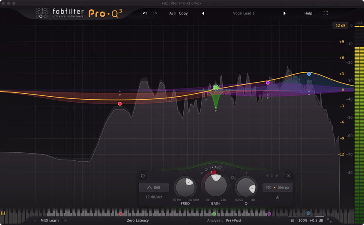Click the FREQ knob
Viewport: 364px width, 225px height.
(185, 187)
